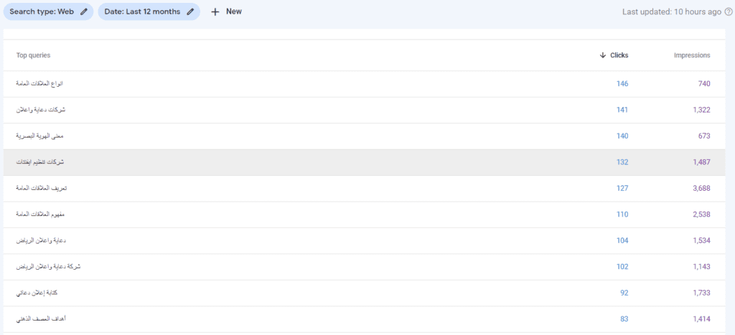
Task: Select query معنى الهوية البصرية
Action: (x=39, y=136)
